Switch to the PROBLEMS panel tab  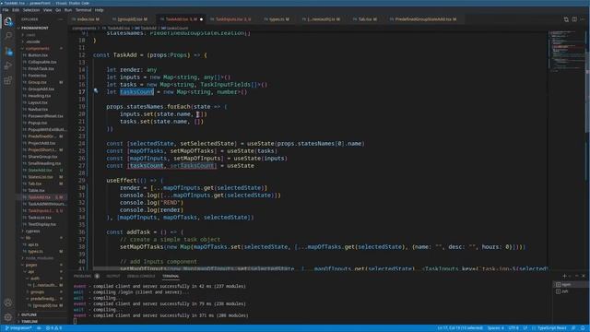(x=82, y=277)
